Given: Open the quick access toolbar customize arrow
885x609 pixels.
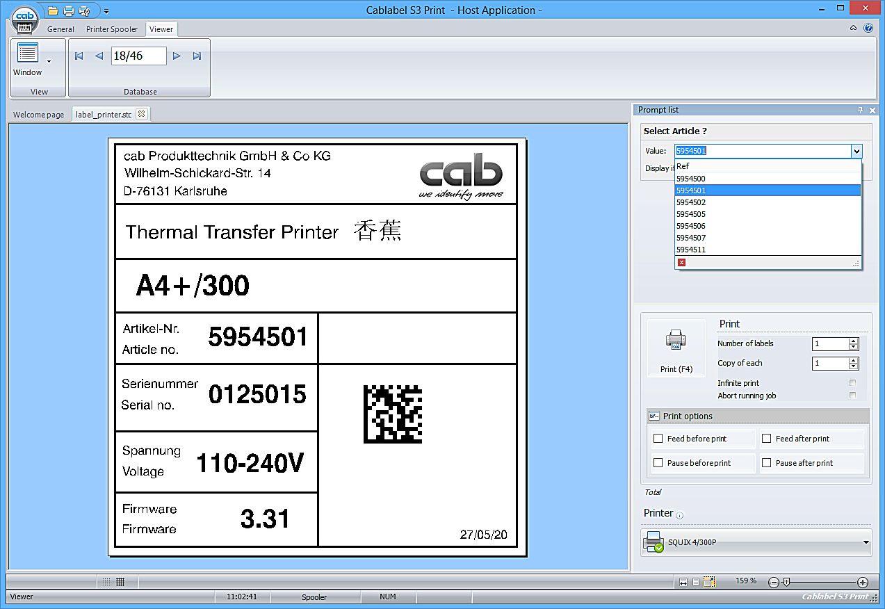Looking at the screenshot, I should [106, 11].
